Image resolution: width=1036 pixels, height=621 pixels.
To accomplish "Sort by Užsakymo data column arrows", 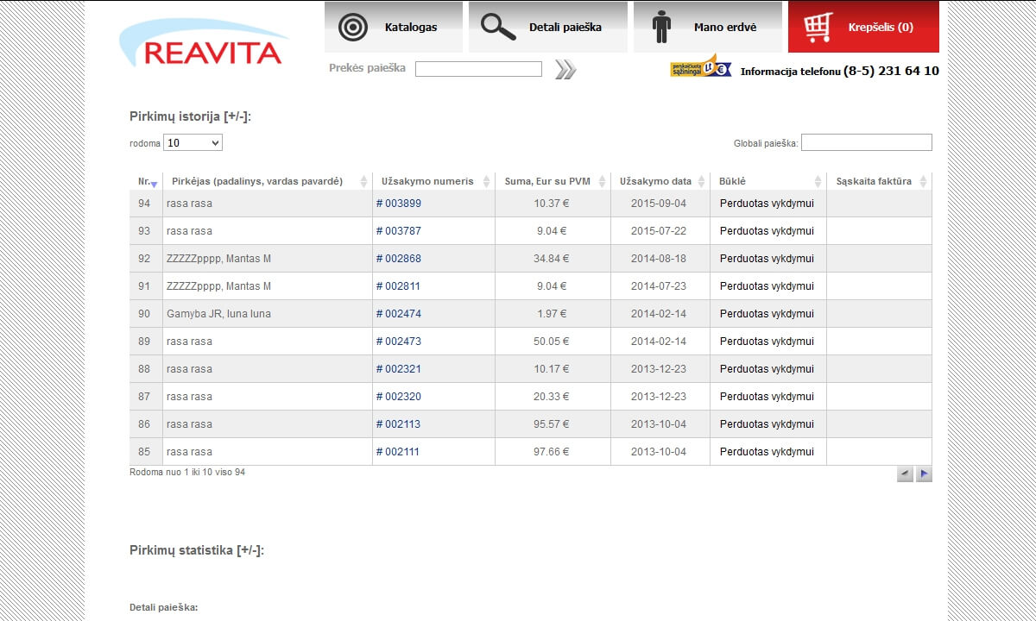I will tap(701, 182).
